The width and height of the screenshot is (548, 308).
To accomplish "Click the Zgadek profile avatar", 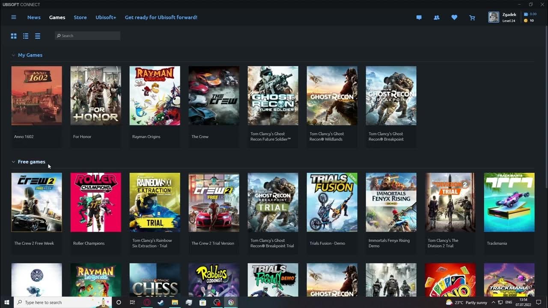I will 494,17.
